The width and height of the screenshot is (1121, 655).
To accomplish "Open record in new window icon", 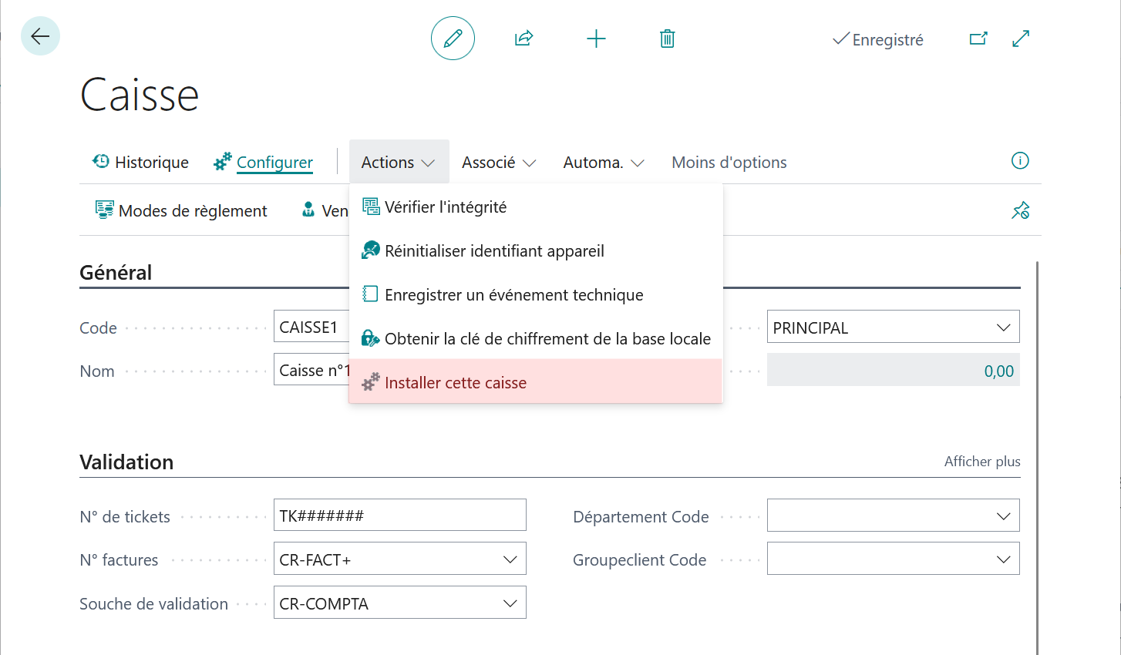I will (x=978, y=39).
